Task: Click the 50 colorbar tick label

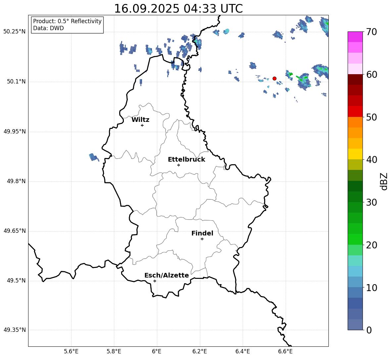Action: pos(372,117)
